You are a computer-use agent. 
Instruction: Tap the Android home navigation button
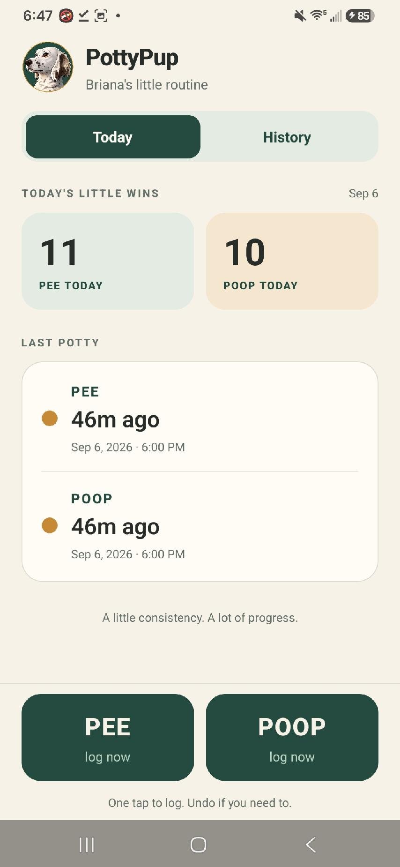[199, 845]
